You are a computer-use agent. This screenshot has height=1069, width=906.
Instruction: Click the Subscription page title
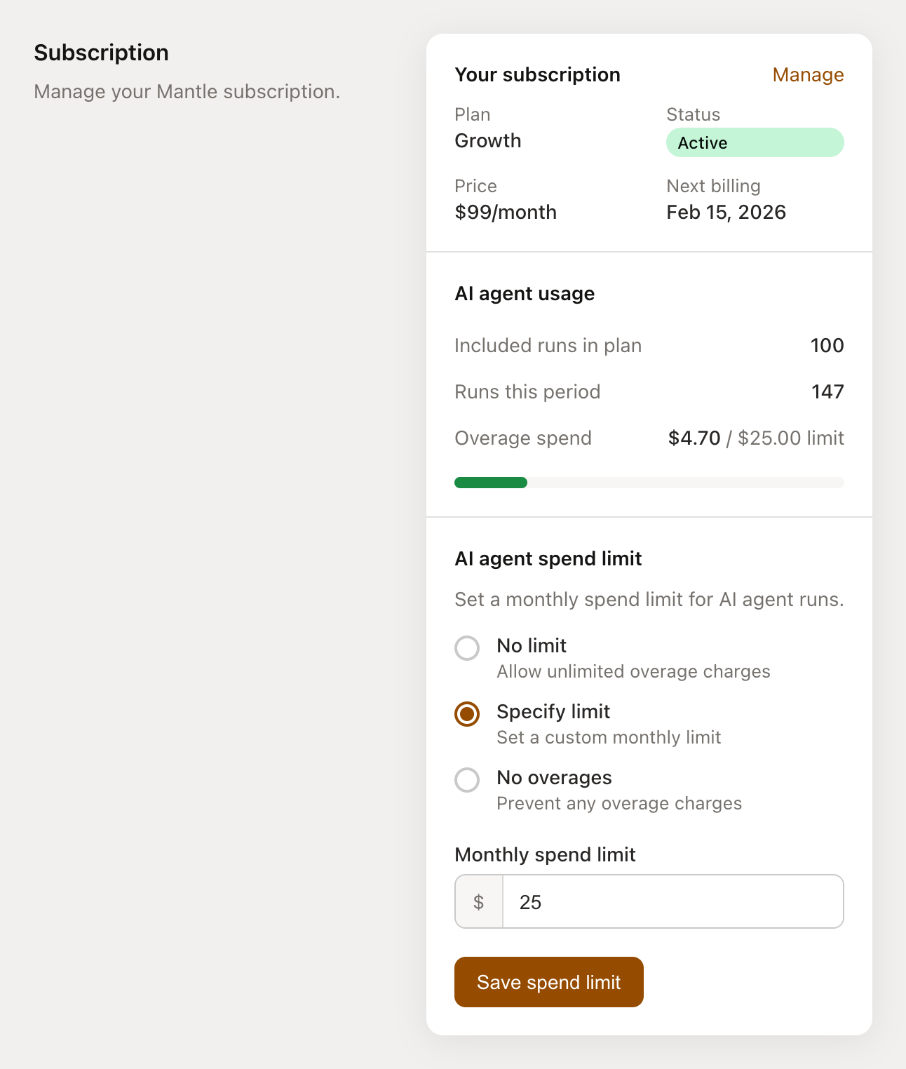tap(101, 53)
